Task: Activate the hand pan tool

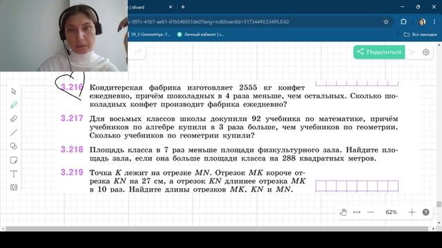Action: [343, 212]
